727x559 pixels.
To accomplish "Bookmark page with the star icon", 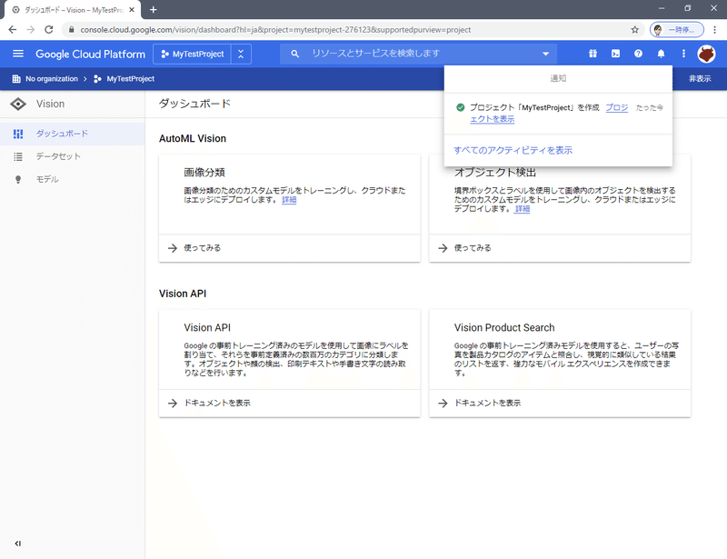I will (634, 30).
